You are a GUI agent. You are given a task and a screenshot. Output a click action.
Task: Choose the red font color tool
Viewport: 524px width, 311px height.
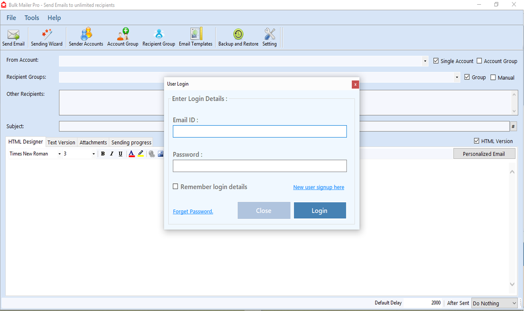tap(132, 154)
